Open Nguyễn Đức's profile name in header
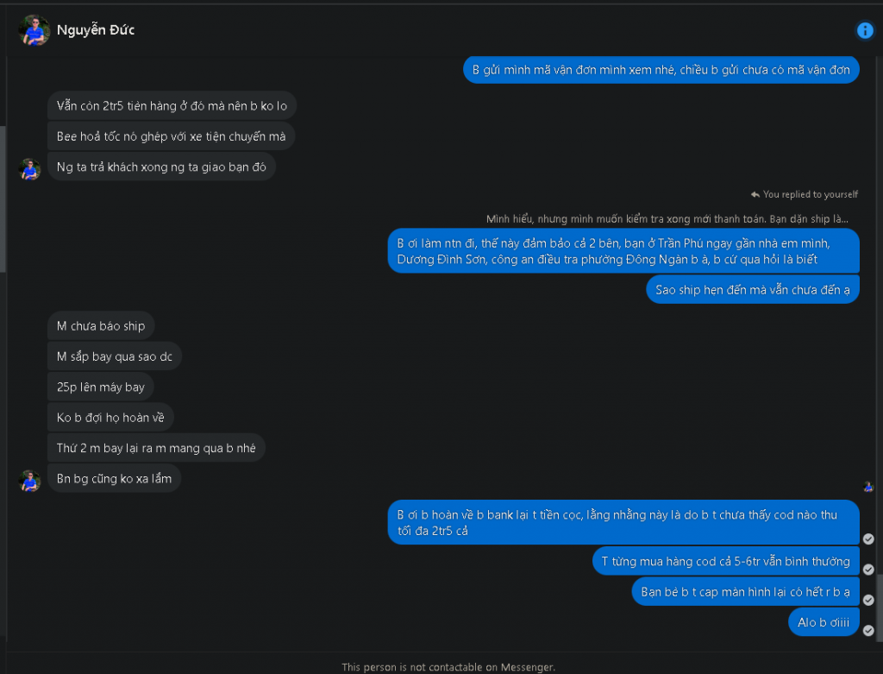Image resolution: width=883 pixels, height=674 pixels. 96,30
